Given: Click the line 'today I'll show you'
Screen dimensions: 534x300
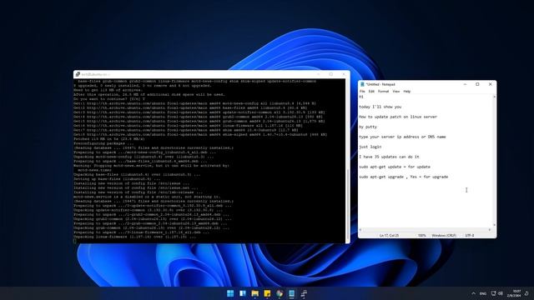Looking at the screenshot, I should (380, 107).
